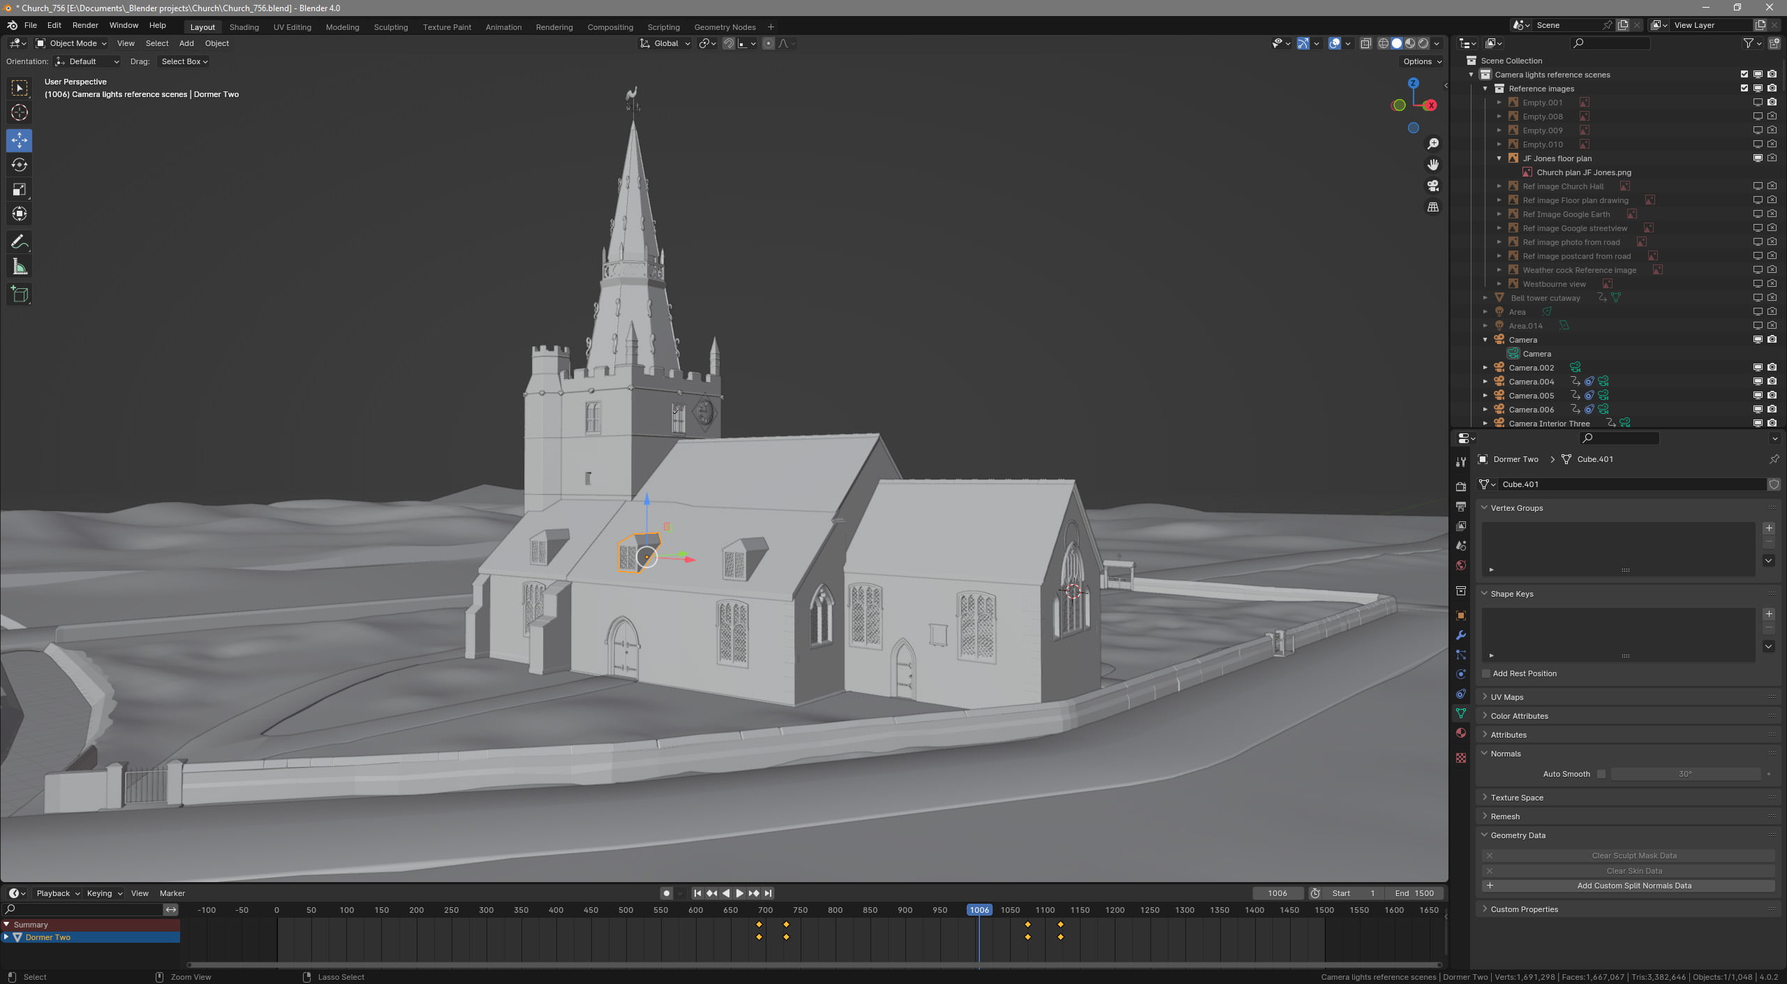The width and height of the screenshot is (1787, 984).
Task: Open the Texture properties checker tab
Action: 1461,758
